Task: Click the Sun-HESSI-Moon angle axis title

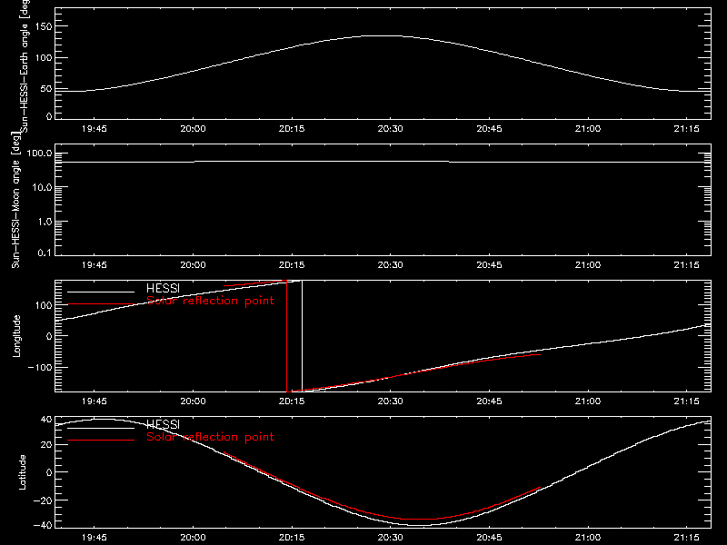Action: click(15, 199)
